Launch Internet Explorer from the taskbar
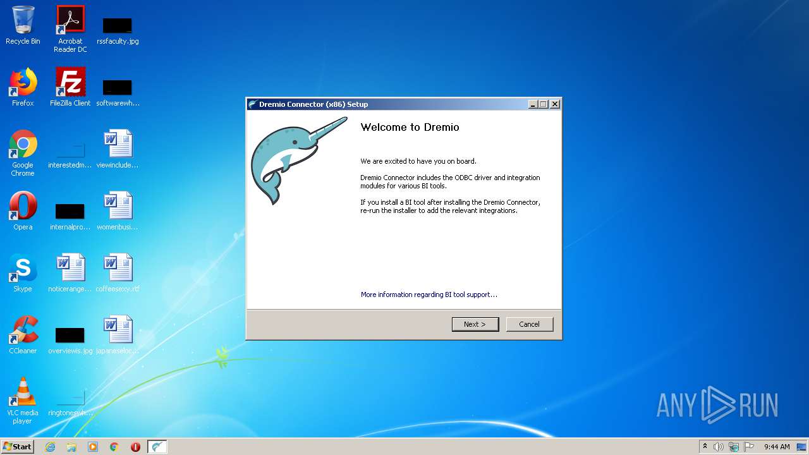Screen dimensions: 809x455 50,447
